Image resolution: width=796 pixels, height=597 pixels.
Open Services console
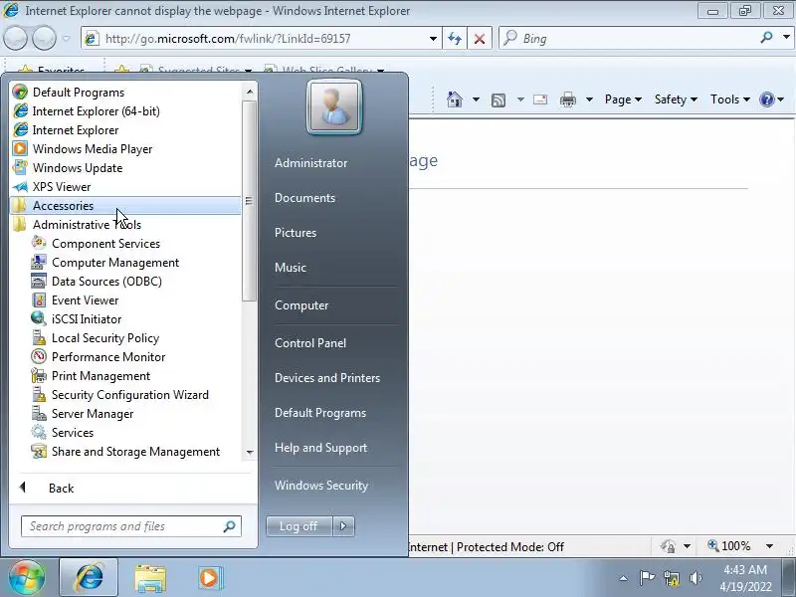point(125,433)
